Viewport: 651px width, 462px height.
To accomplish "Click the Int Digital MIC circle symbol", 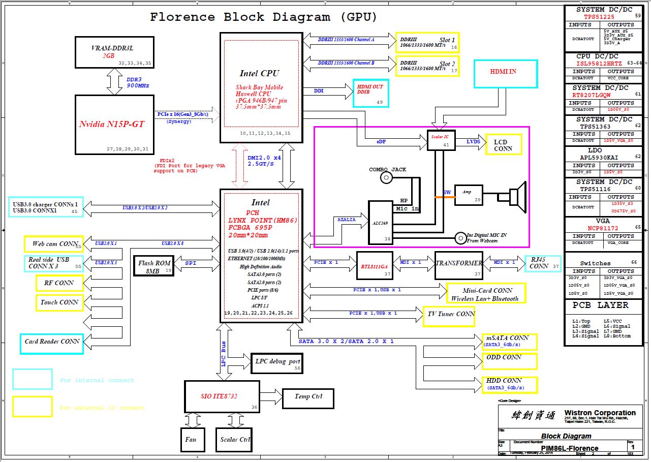I will (460, 237).
